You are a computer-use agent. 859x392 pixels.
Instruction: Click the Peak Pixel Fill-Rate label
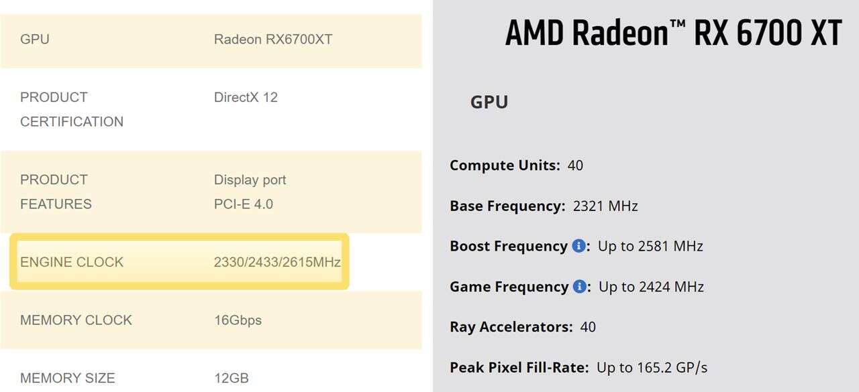point(519,367)
